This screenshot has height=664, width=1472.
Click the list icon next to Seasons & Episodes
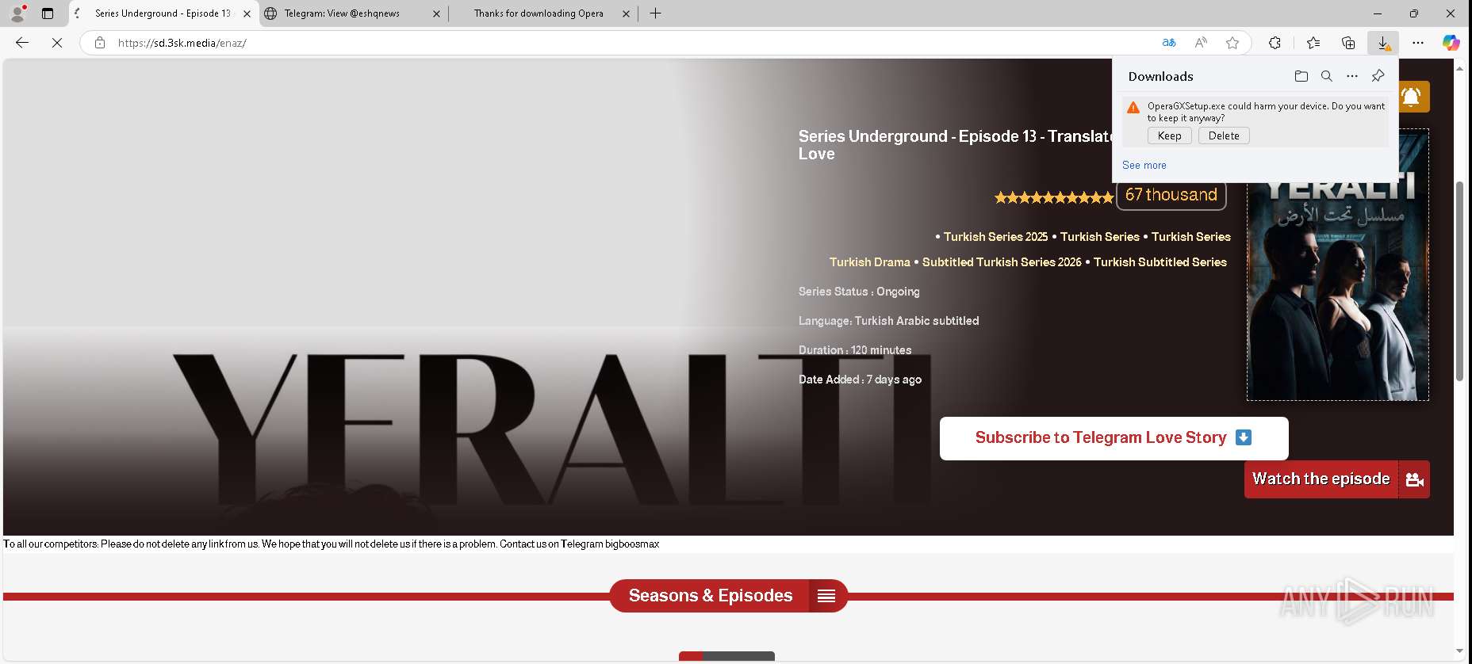[826, 596]
